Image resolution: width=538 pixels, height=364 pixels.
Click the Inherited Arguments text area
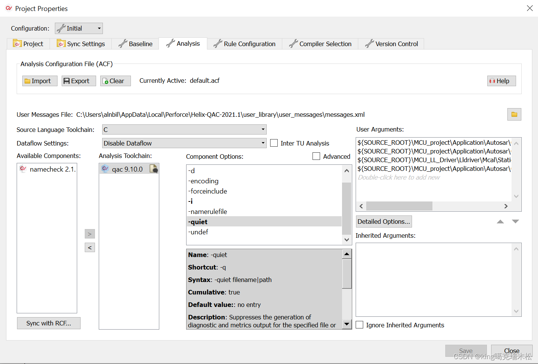coord(438,279)
